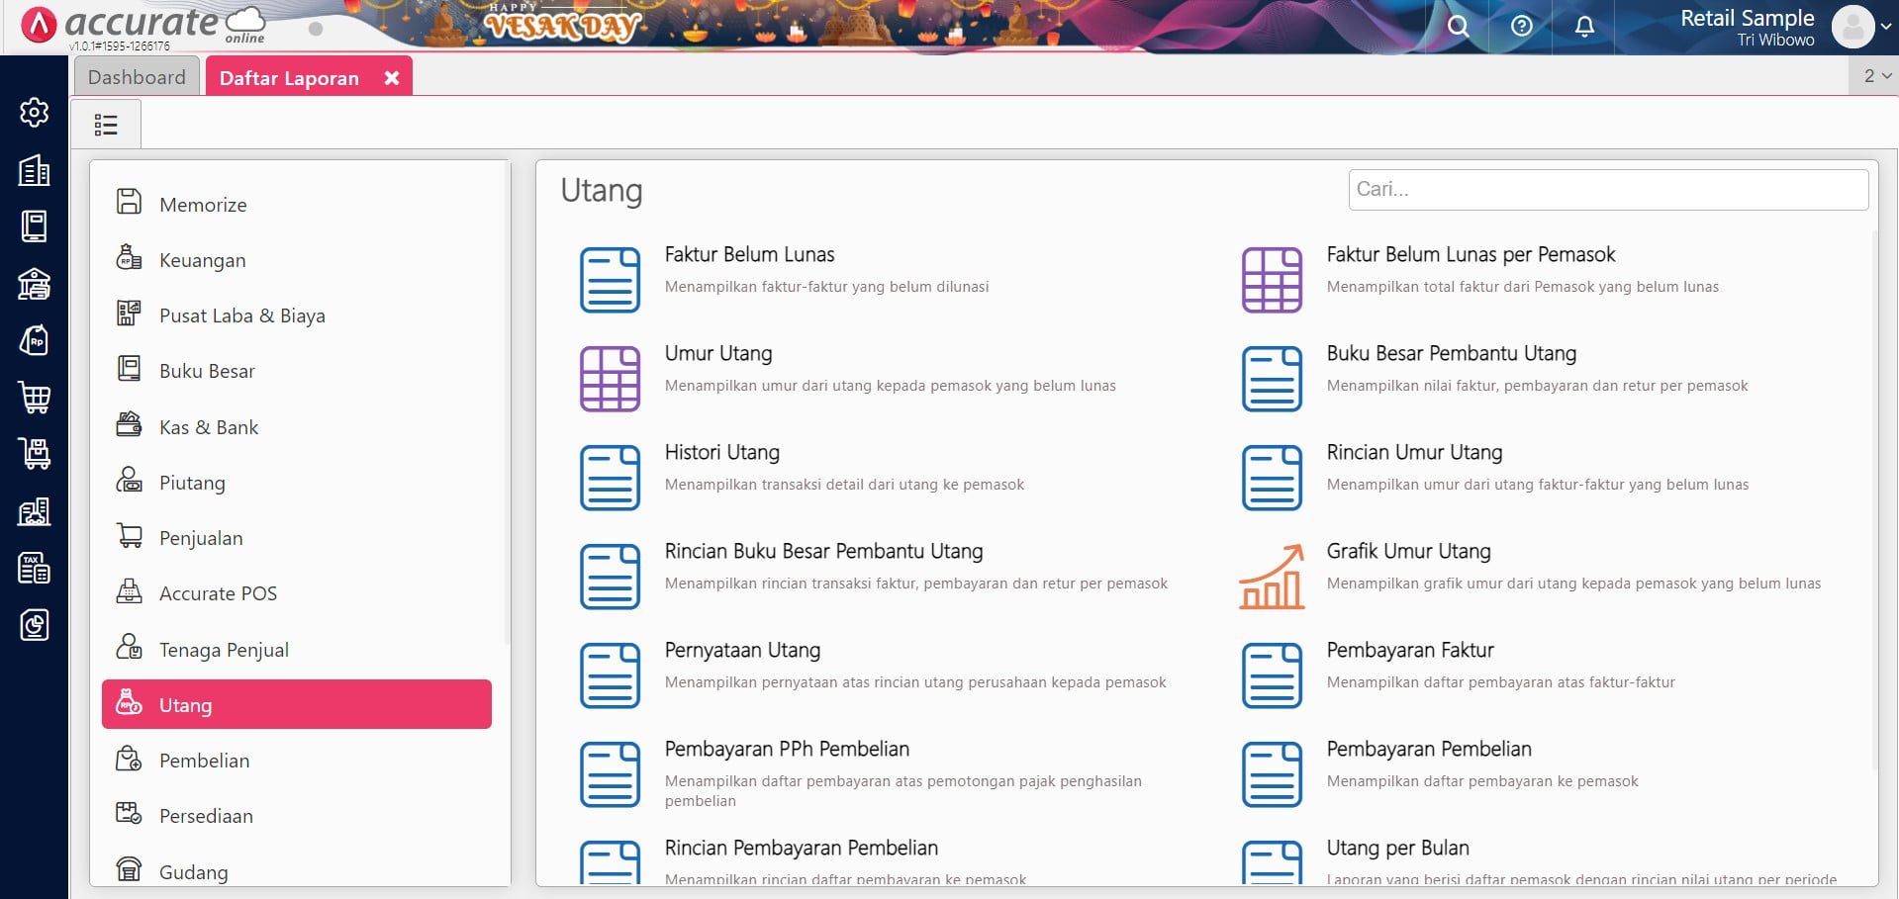Open the help question mark icon
The height and width of the screenshot is (899, 1899).
[x=1521, y=27]
